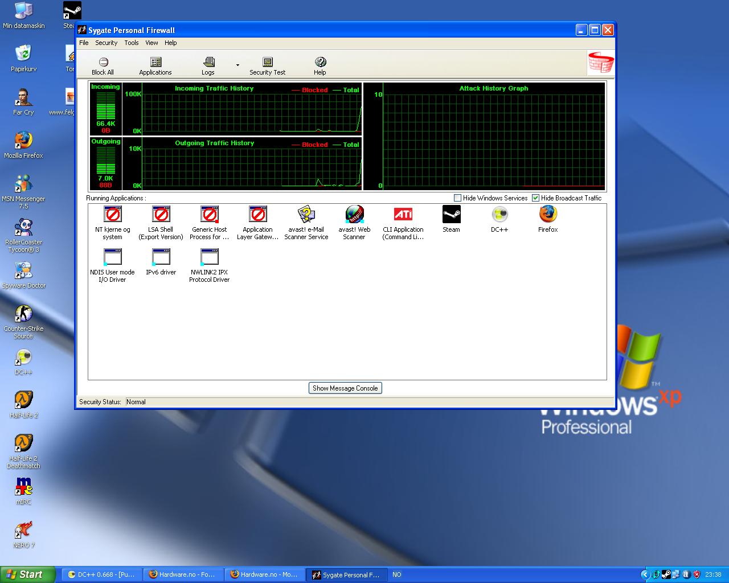Switch to DC++ 0.668 taskbar button
Screen dimensions: 729x583
101,574
